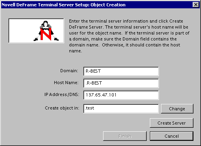Edit the Create object in field
Image resolution: width=201 pixels, height=146 pixels.
121,109
